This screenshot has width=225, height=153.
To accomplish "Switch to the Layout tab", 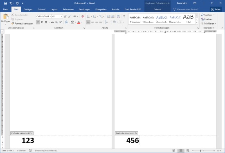I will click(x=54, y=9).
